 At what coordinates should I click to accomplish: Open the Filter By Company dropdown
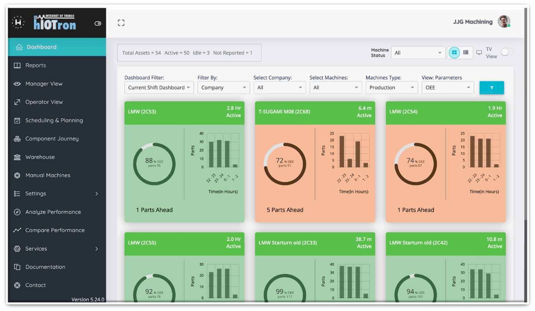click(224, 87)
